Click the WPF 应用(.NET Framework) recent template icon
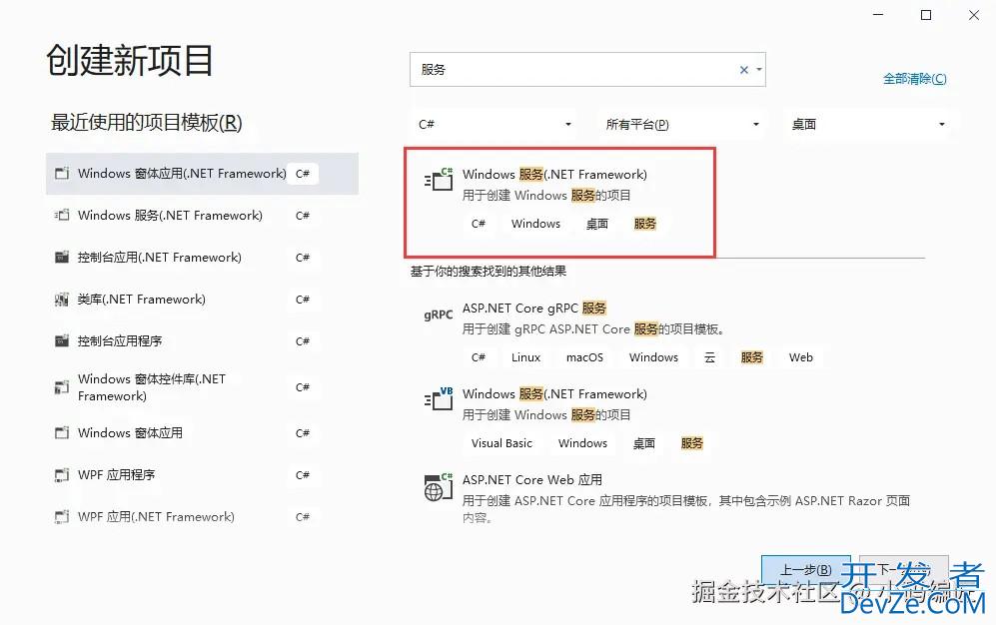This screenshot has width=996, height=625. coord(62,516)
